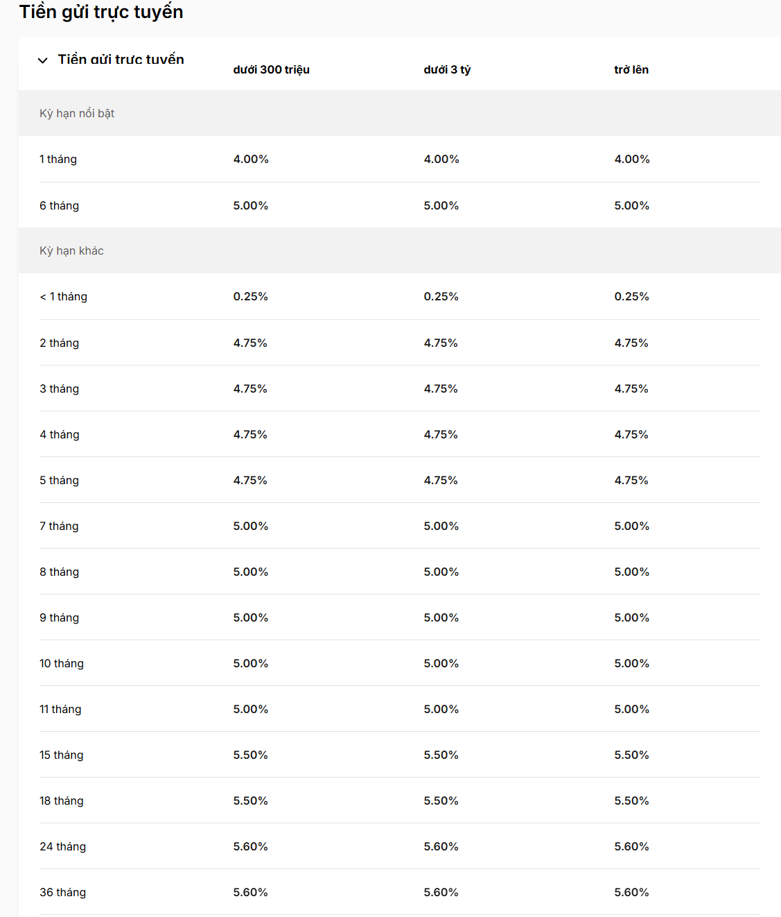
Task: Click the page heading Tiền gửi trực tuyến
Action: [x=101, y=12]
